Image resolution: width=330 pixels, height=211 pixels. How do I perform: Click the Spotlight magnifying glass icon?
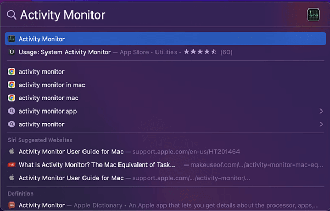tap(12, 15)
